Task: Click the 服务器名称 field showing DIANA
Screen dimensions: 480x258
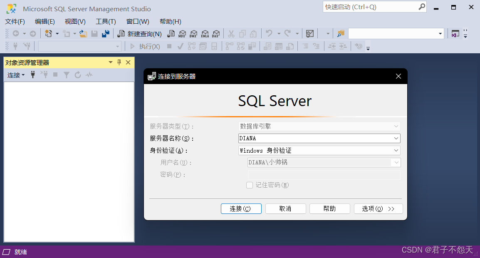Action: [x=319, y=138]
